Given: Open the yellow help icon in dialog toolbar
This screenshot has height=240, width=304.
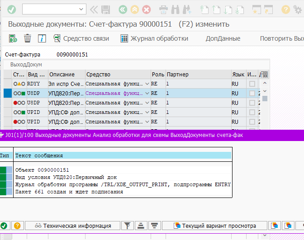Looking at the screenshot, I should pyautogui.click(x=17, y=226).
